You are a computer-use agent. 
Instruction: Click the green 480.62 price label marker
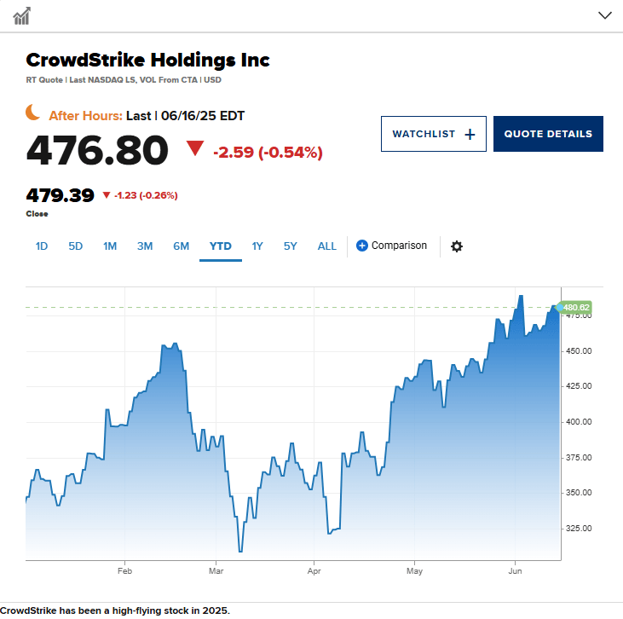tap(575, 307)
